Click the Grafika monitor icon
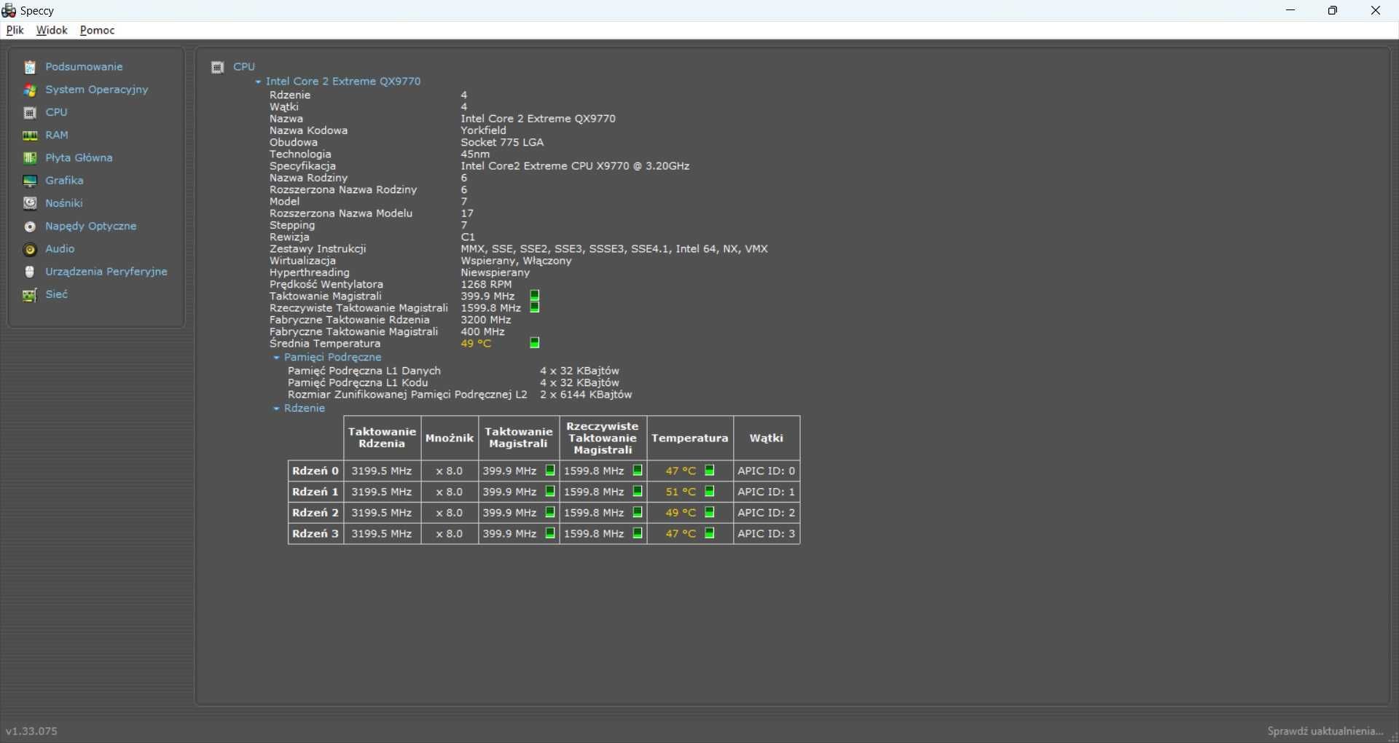 pos(30,181)
